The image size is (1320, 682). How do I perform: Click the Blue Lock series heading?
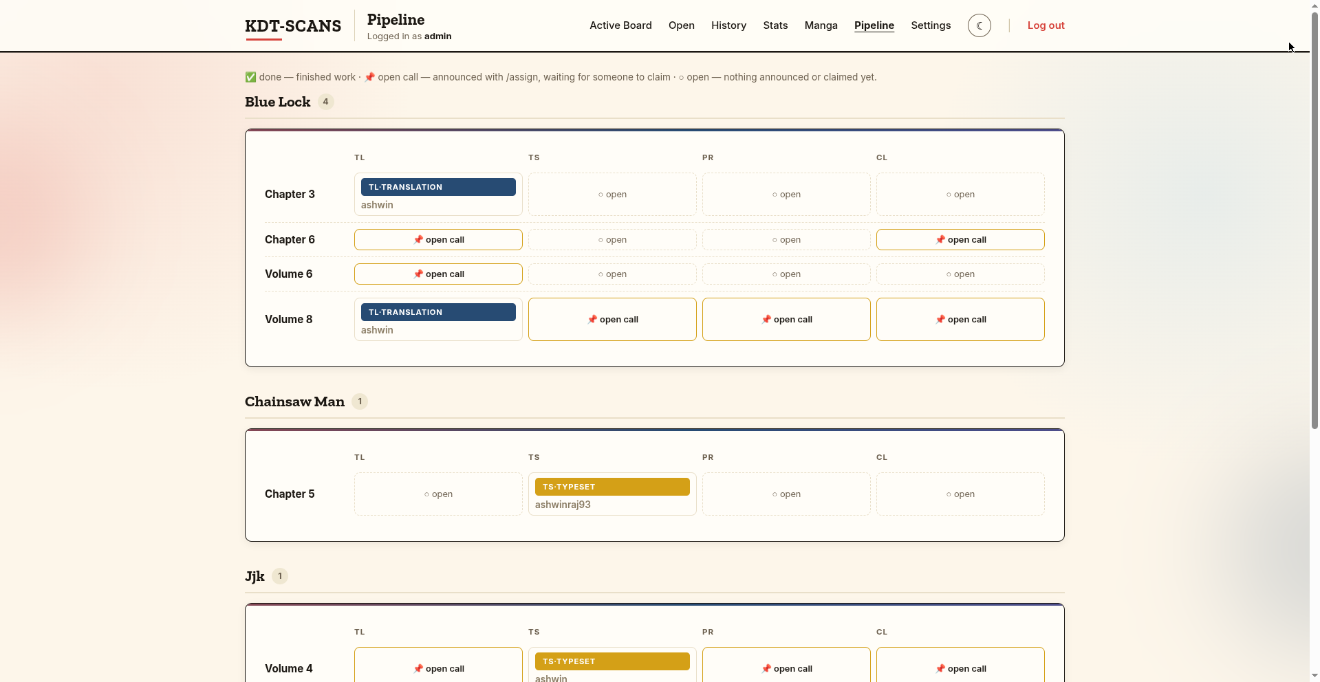click(278, 102)
